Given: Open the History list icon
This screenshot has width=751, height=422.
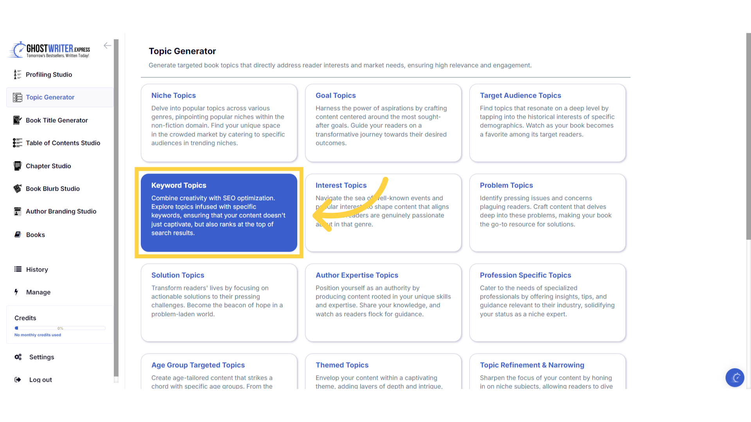Looking at the screenshot, I should click(18, 269).
